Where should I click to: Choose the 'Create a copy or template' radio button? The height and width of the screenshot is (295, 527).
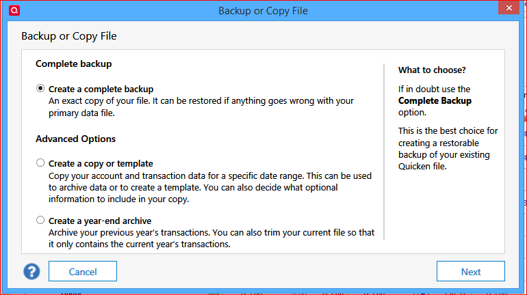tap(40, 163)
